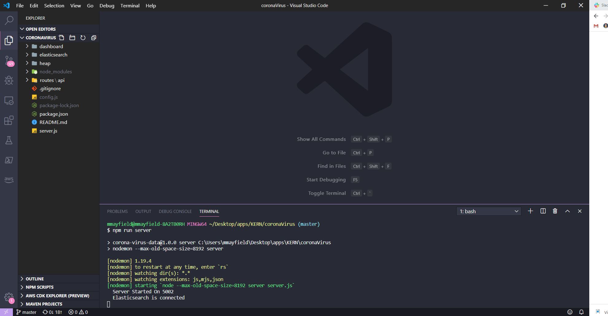The height and width of the screenshot is (316, 608).
Task: Split the terminal pane
Action: coord(543,211)
